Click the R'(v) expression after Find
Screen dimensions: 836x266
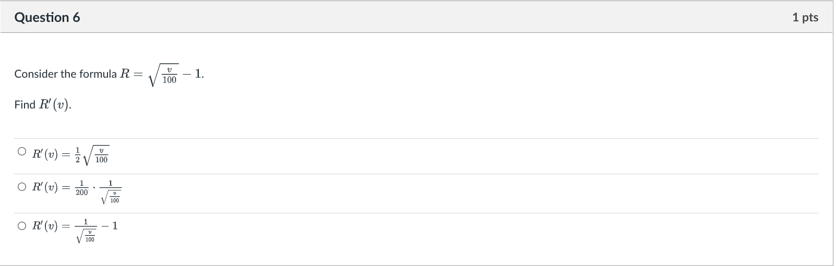[55, 105]
